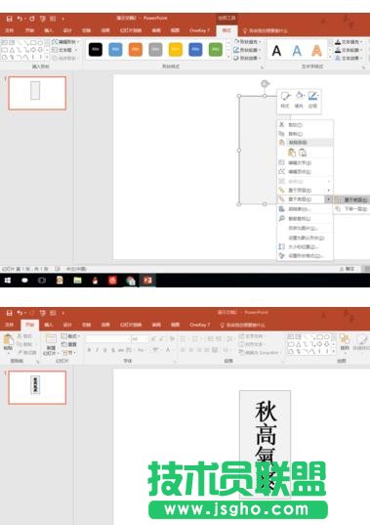Save via the lower window's quick access toolbar
This screenshot has width=370, height=525.
(10, 313)
